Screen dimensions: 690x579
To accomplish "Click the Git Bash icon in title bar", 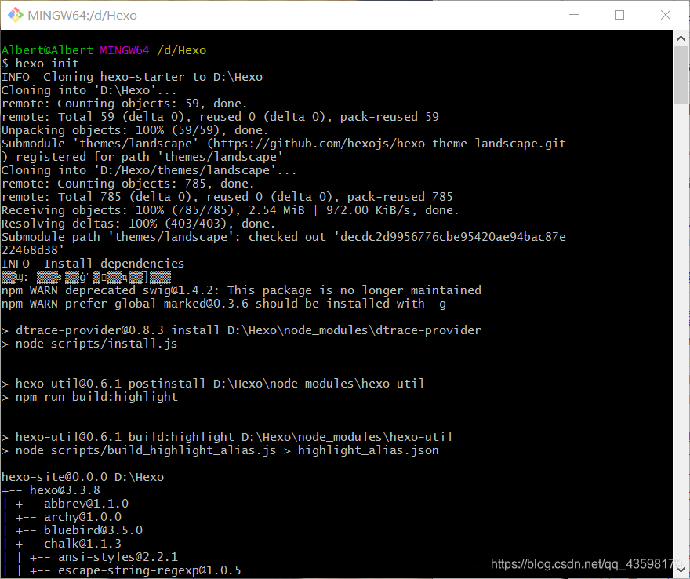I will point(16,15).
